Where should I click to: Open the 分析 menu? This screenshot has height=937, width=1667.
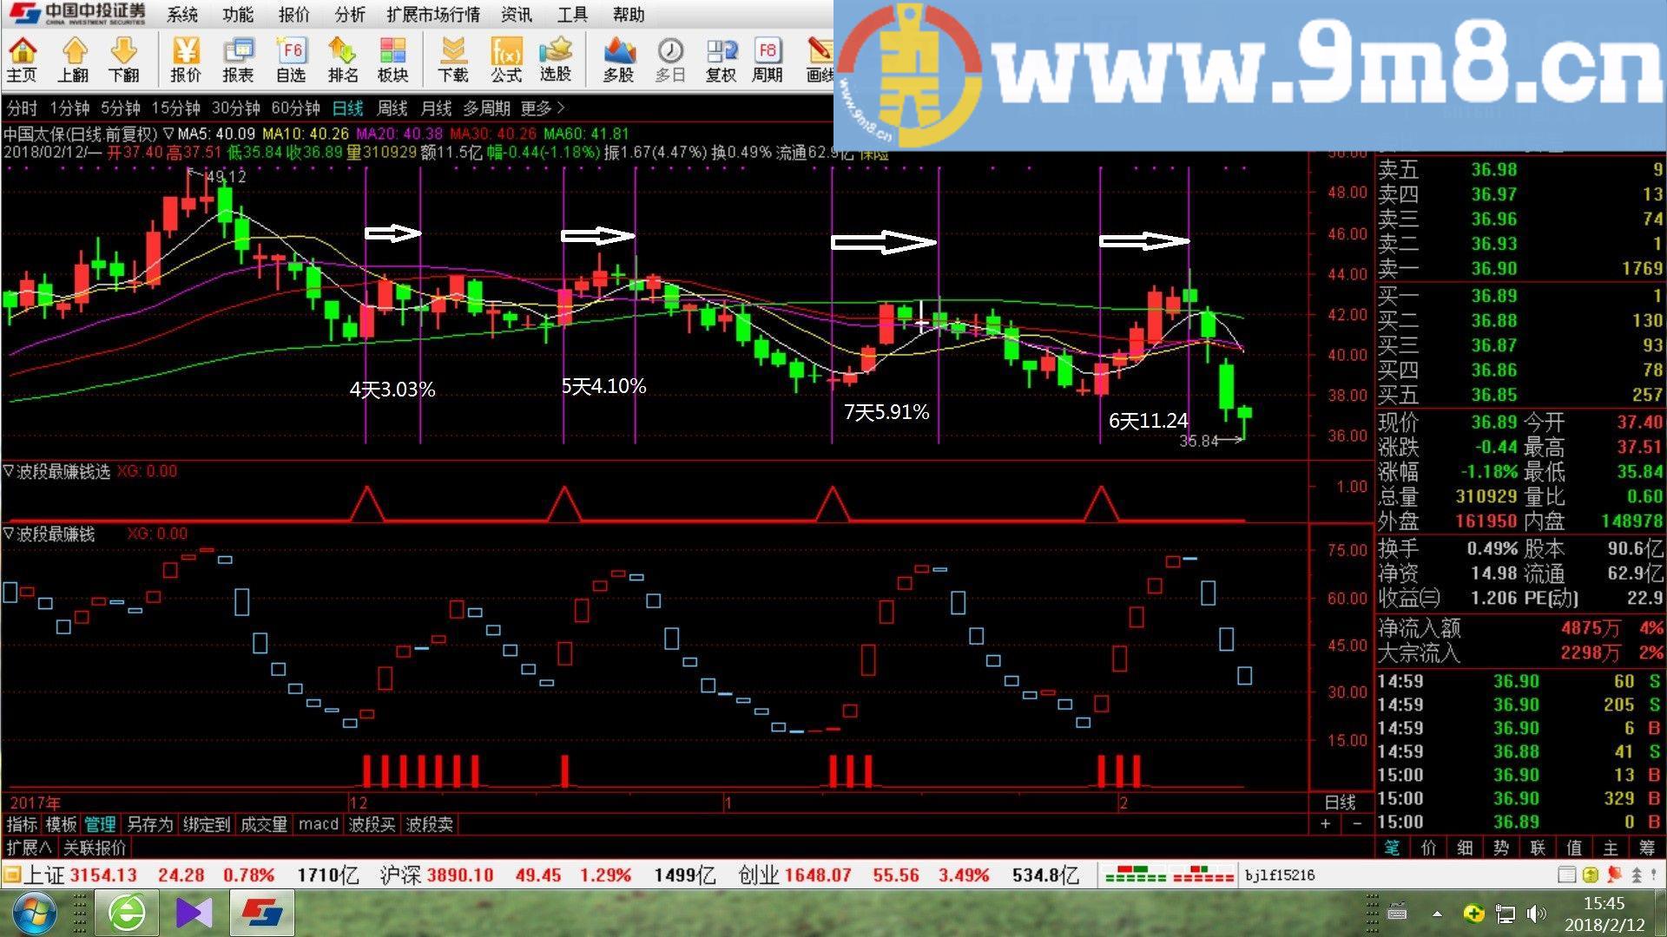coord(350,15)
